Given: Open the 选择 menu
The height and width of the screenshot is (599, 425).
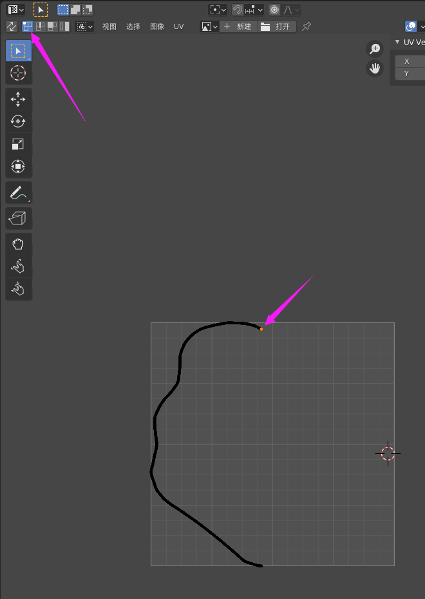Looking at the screenshot, I should 133,26.
